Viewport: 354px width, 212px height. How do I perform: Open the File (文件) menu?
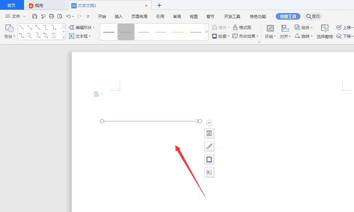[x=15, y=16]
